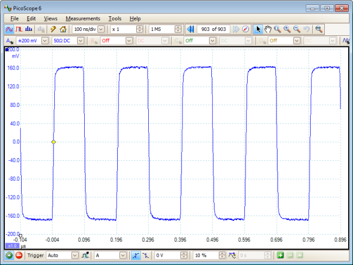Viewport: 353px width, 265px height.
Task: Click the Home icon in toolbar
Action: pos(63,29)
